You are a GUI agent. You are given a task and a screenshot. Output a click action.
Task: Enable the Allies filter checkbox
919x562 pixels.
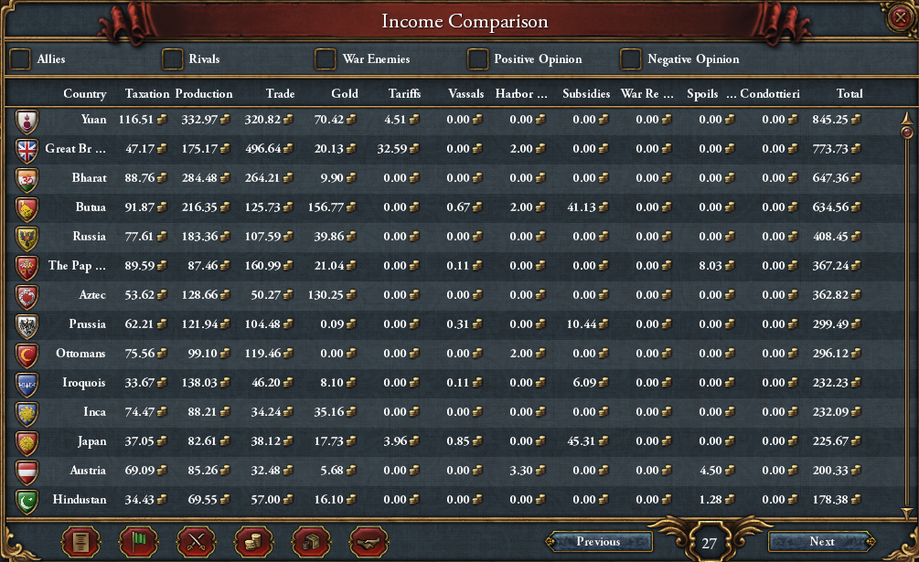click(x=20, y=59)
